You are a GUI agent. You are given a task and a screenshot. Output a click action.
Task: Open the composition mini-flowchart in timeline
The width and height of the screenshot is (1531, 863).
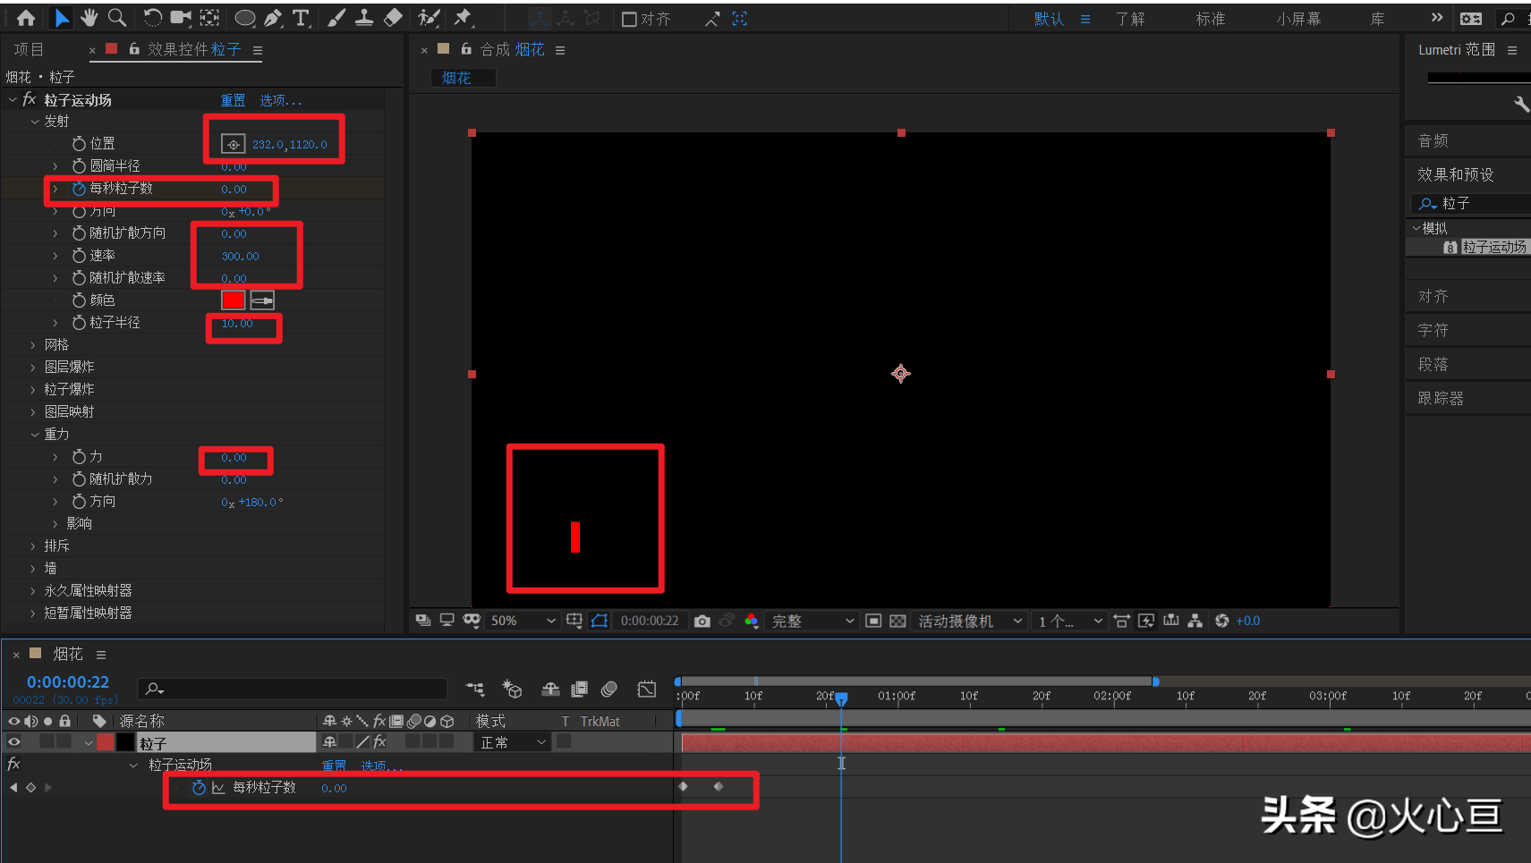475,689
